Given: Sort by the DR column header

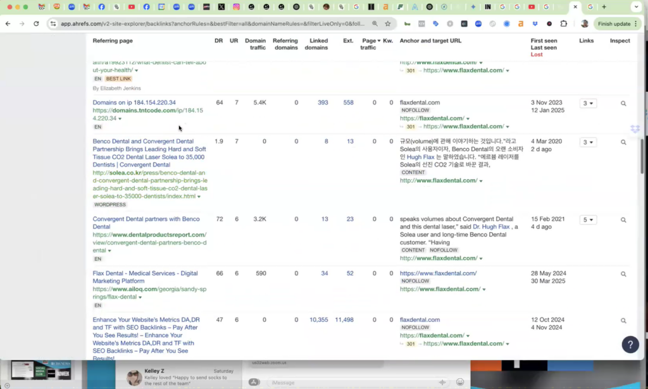Looking at the screenshot, I should [218, 40].
